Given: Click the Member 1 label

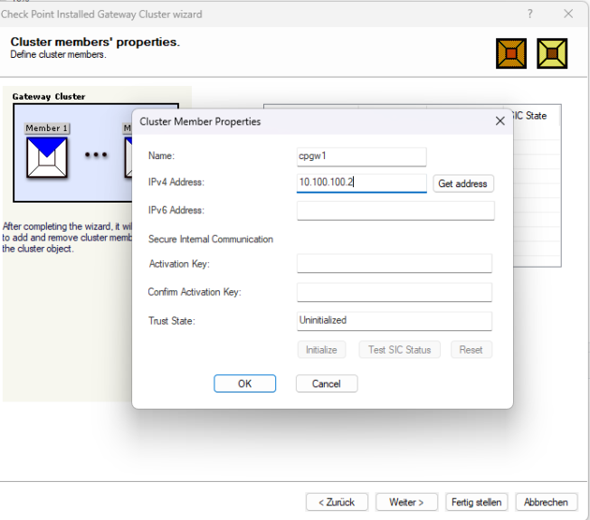Looking at the screenshot, I should [47, 128].
